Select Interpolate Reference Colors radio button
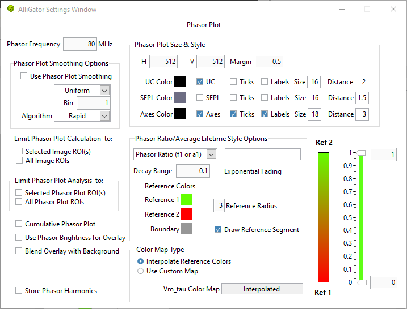This screenshot has width=407, height=309. pos(140,261)
